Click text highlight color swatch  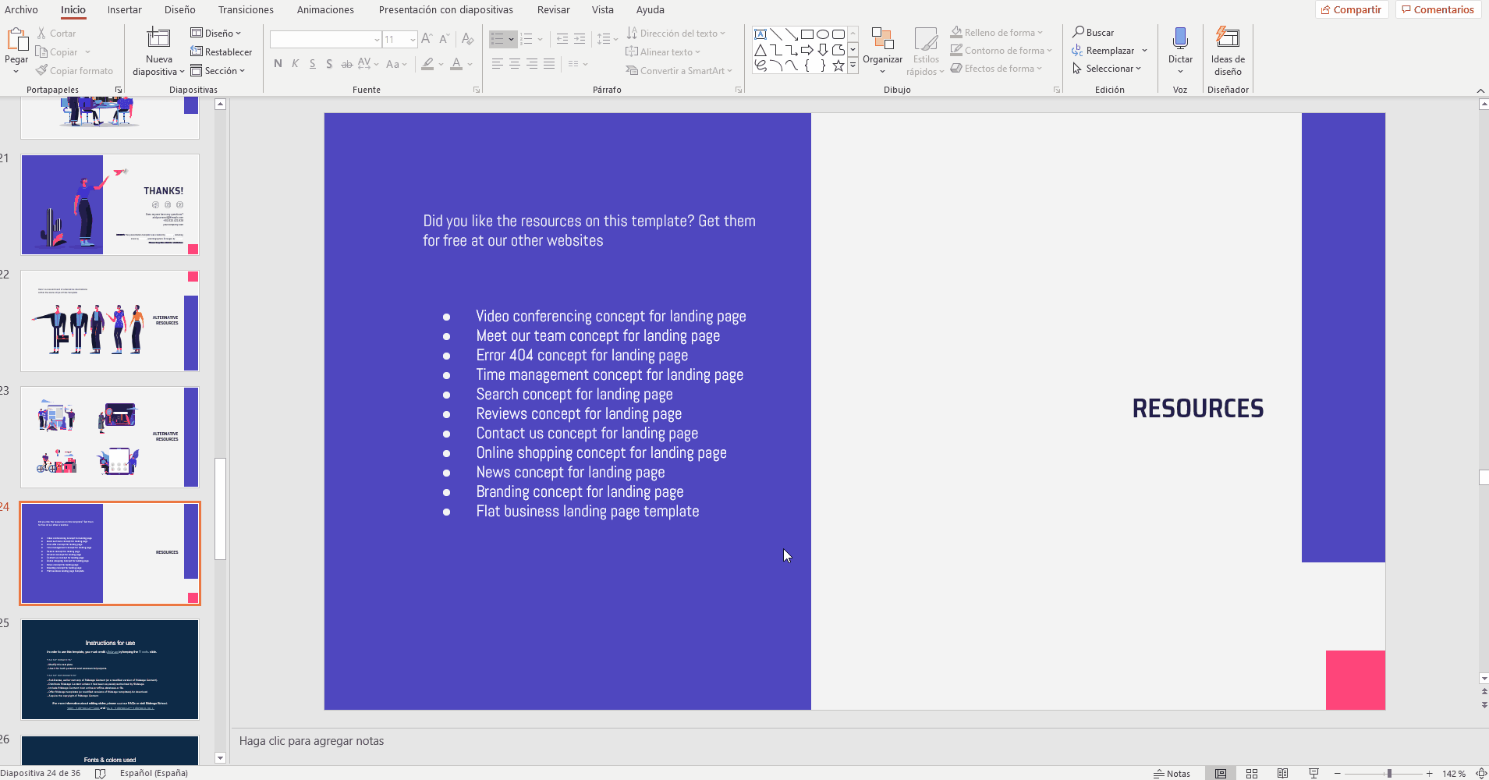point(427,64)
